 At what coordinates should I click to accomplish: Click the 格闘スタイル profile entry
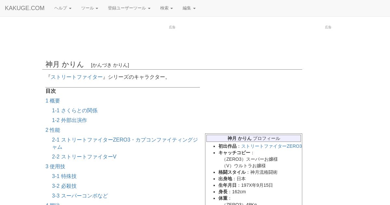tap(248, 172)
